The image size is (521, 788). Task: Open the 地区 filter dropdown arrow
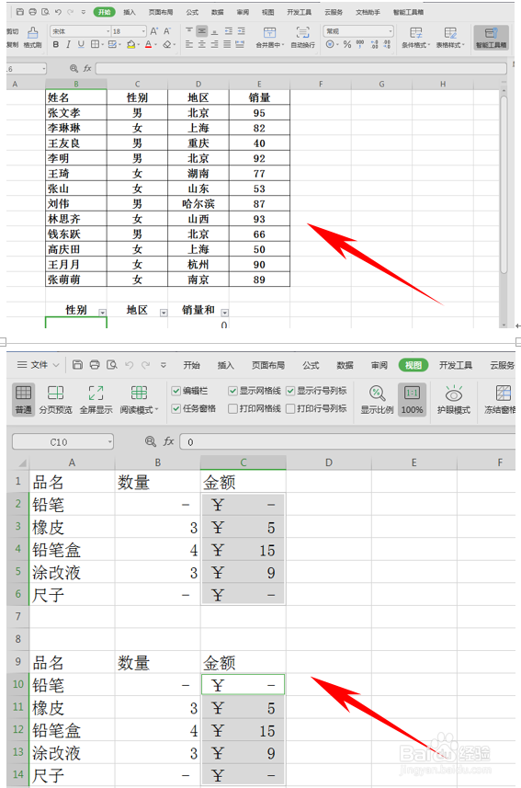(164, 313)
